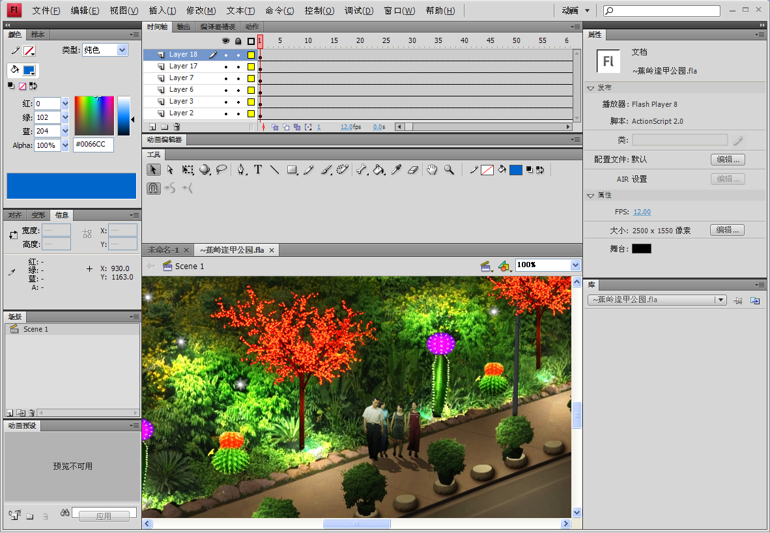770x533 pixels.
Task: Choose the Paint Bucket tool
Action: pyautogui.click(x=378, y=170)
